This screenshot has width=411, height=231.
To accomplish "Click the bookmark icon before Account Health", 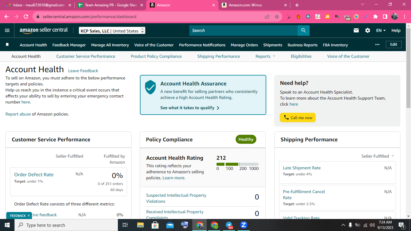I will click(x=7, y=45).
